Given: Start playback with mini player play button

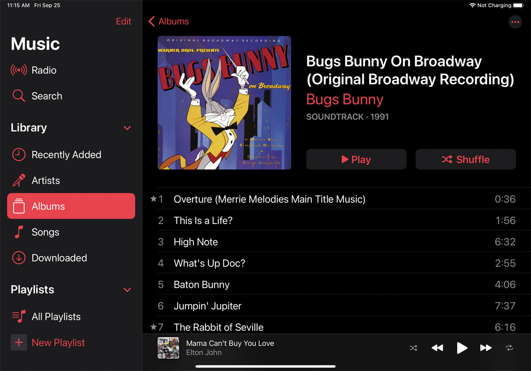Looking at the screenshot, I should [462, 348].
